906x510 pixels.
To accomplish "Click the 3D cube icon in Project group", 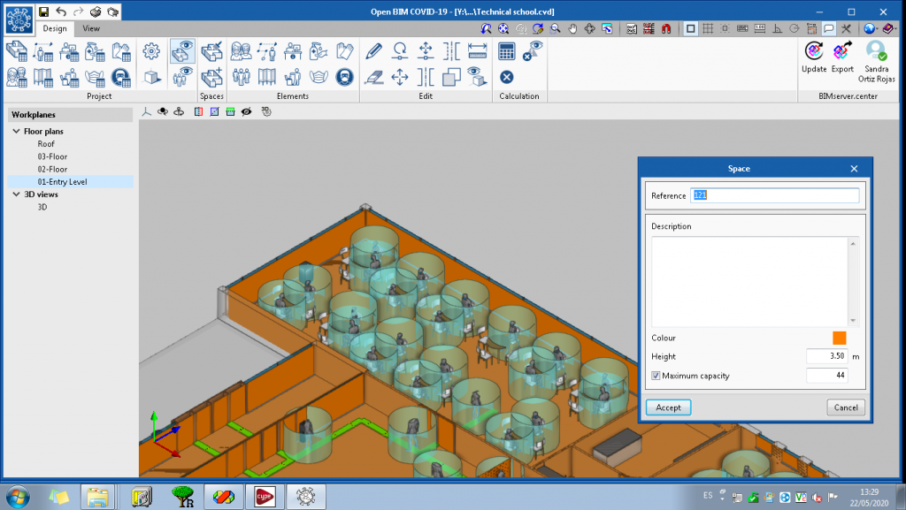I will (151, 77).
